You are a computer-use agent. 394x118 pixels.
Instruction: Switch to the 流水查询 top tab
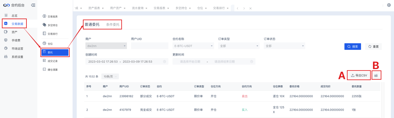coord(138,8)
